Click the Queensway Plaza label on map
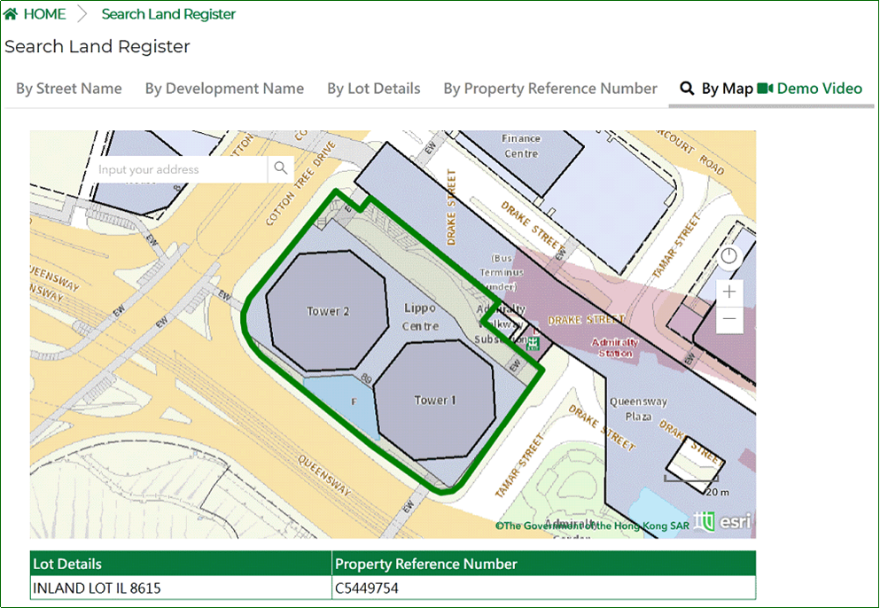 tap(639, 409)
